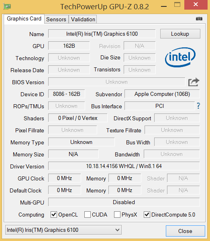The width and height of the screenshot is (210, 241).
Task: Toggle the PhysX checkbox
Action: (117, 215)
